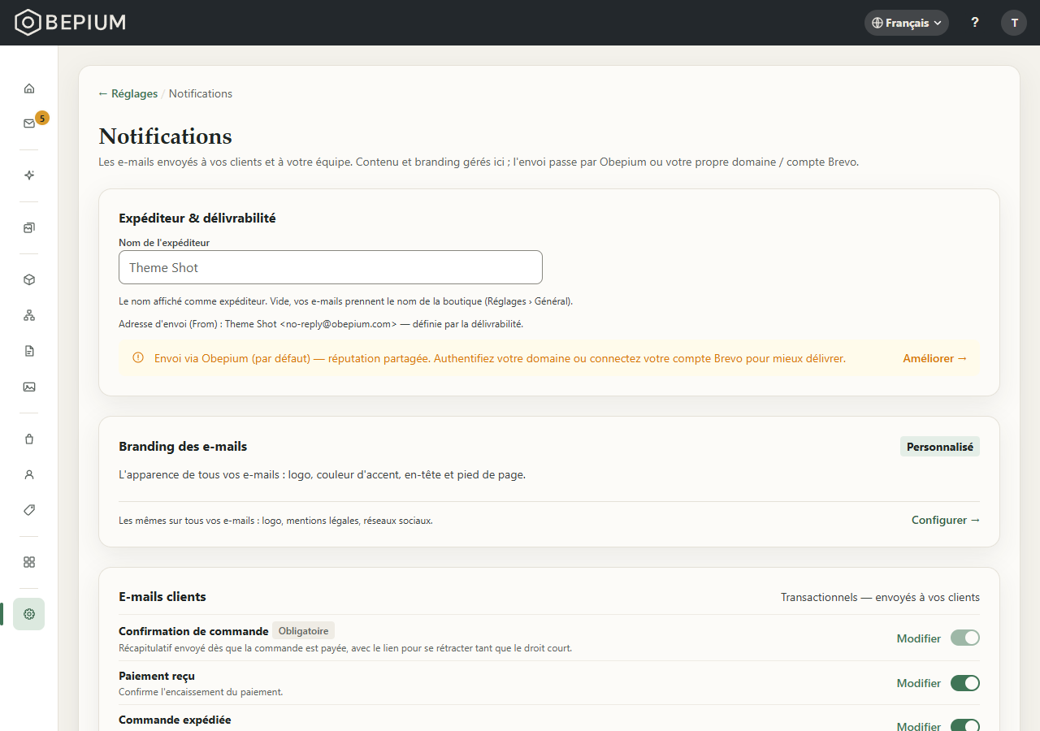This screenshot has height=731, width=1040.
Task: Click the settings gear icon in sidebar
Action: [x=29, y=614]
